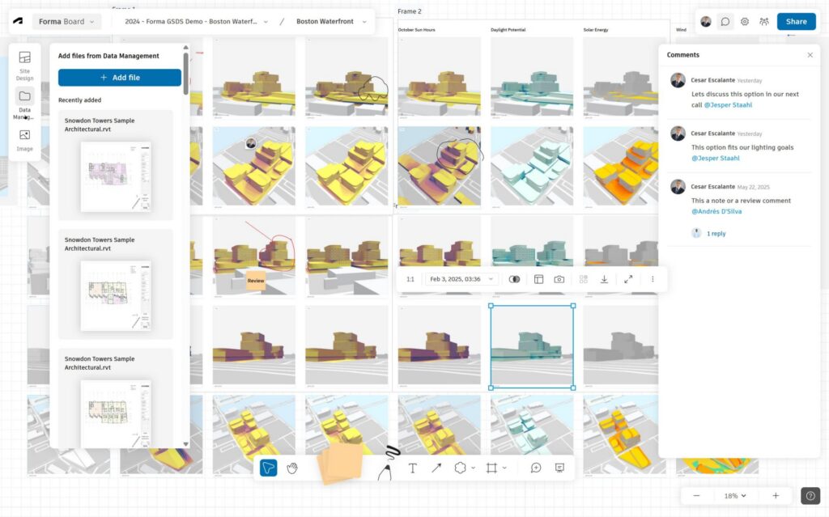Click the camera snapshot icon
The width and height of the screenshot is (829, 517).
[559, 279]
